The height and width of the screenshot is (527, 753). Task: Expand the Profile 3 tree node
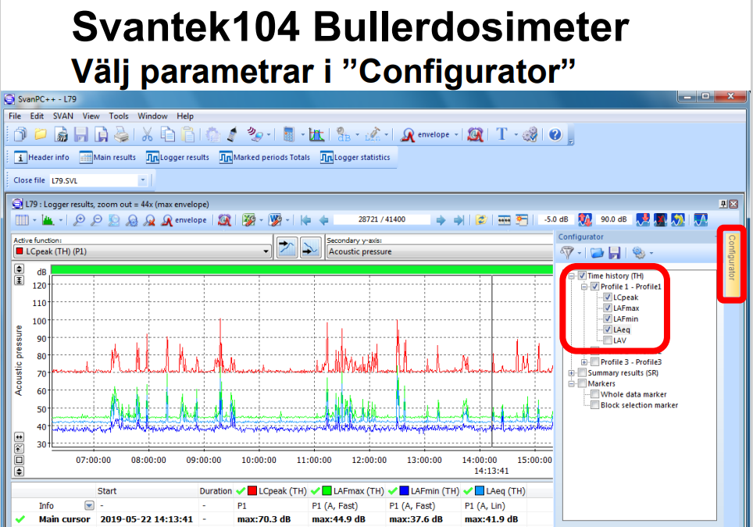(x=584, y=362)
